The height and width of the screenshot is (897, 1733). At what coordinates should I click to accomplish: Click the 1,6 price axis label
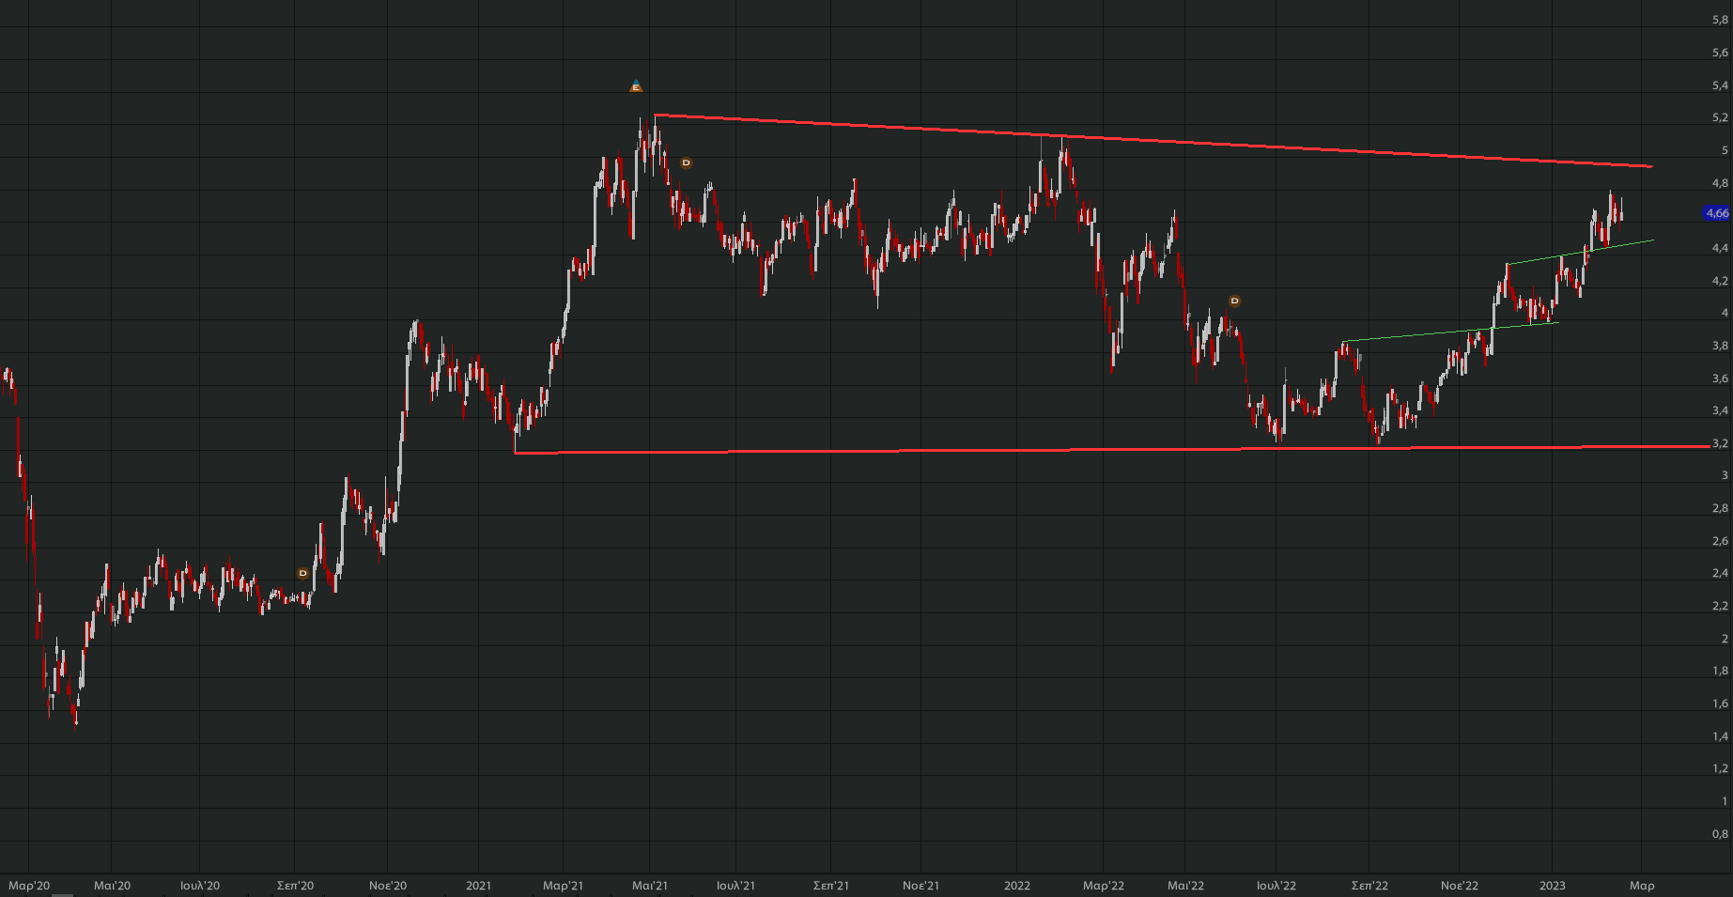(1720, 704)
